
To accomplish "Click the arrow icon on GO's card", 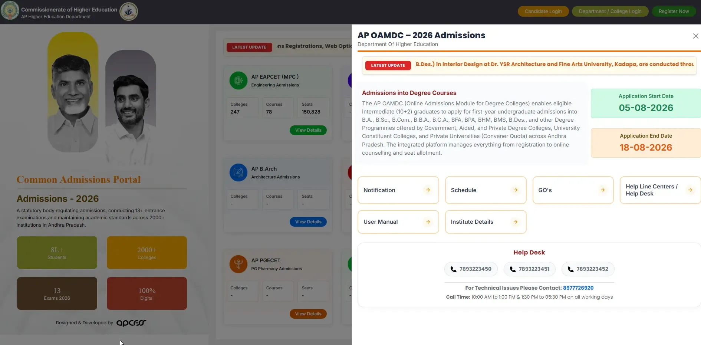I will 603,190.
